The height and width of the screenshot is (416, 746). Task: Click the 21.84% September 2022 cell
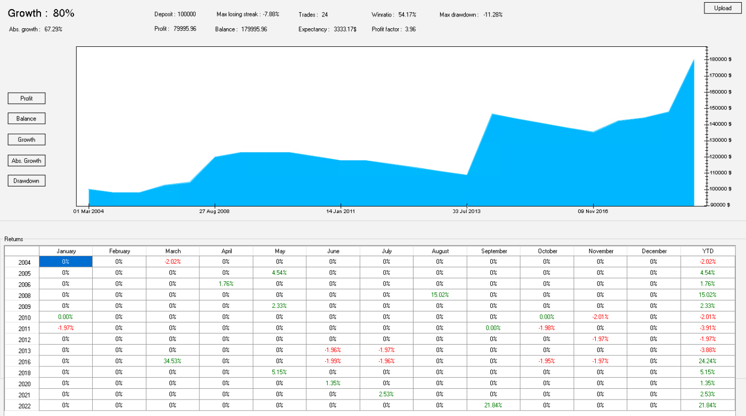tap(493, 405)
